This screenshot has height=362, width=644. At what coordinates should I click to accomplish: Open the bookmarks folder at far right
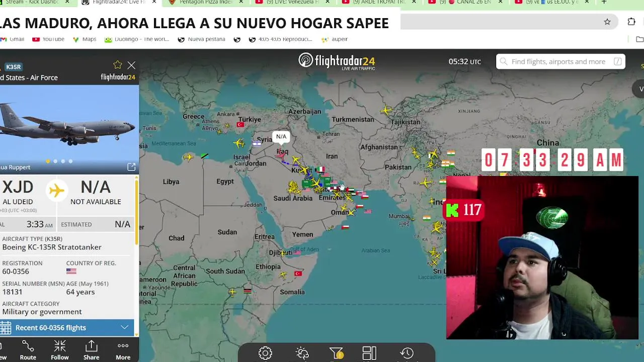[639, 39]
